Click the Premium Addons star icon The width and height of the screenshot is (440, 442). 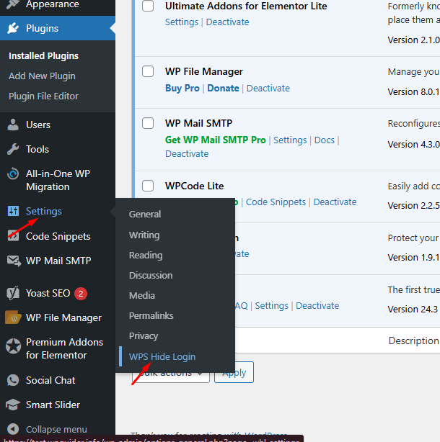coord(13,346)
